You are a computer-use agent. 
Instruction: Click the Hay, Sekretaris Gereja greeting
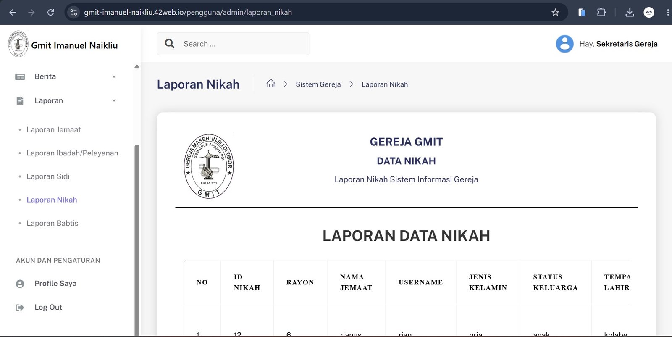pyautogui.click(x=618, y=44)
